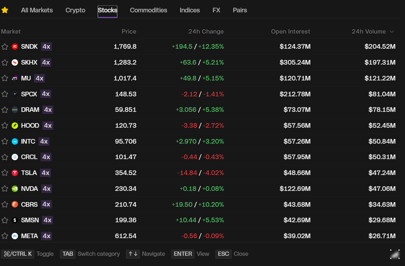Open the Crypto tab
This screenshot has width=405, height=266.
point(75,10)
